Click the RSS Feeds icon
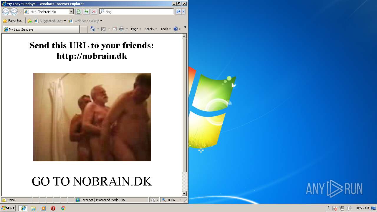This screenshot has height=212, width=377. (103, 29)
